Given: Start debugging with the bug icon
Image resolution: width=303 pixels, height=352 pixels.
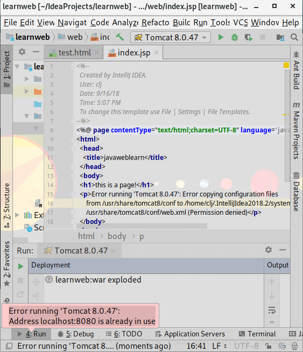Looking at the screenshot, I should (235, 37).
